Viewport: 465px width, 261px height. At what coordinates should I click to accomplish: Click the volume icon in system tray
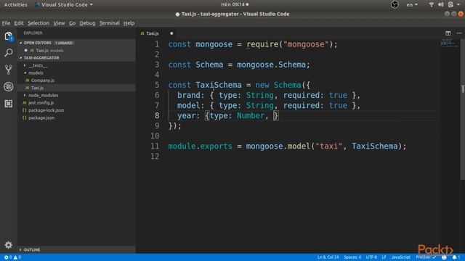point(441,4)
